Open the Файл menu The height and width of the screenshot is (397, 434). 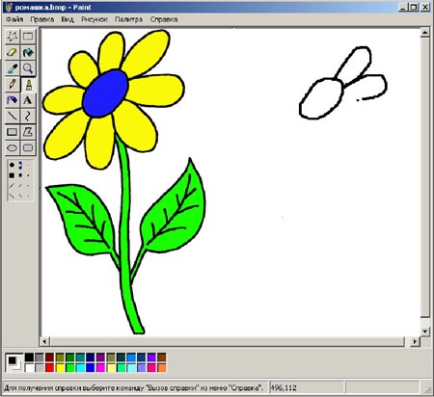click(14, 19)
